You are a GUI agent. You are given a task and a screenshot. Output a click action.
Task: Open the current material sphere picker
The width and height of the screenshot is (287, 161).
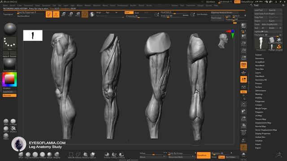pos(9,64)
